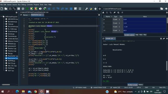Save the current file with the disk icon

pyautogui.click(x=10, y=9)
